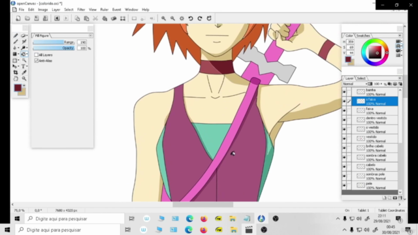
Task: Select the Hand pan tool in the toolbox
Action: [x=16, y=78]
